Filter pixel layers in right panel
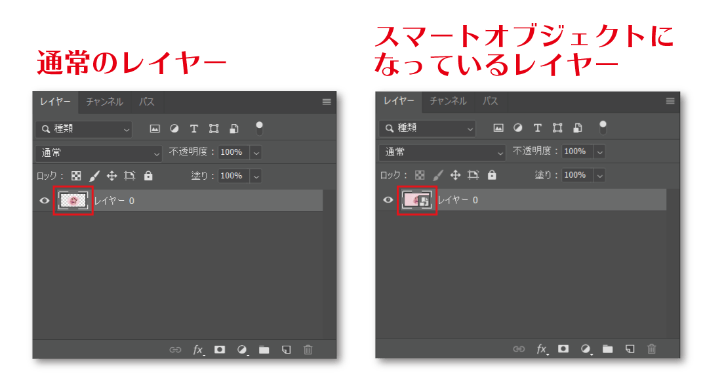703x389 pixels. coord(498,128)
